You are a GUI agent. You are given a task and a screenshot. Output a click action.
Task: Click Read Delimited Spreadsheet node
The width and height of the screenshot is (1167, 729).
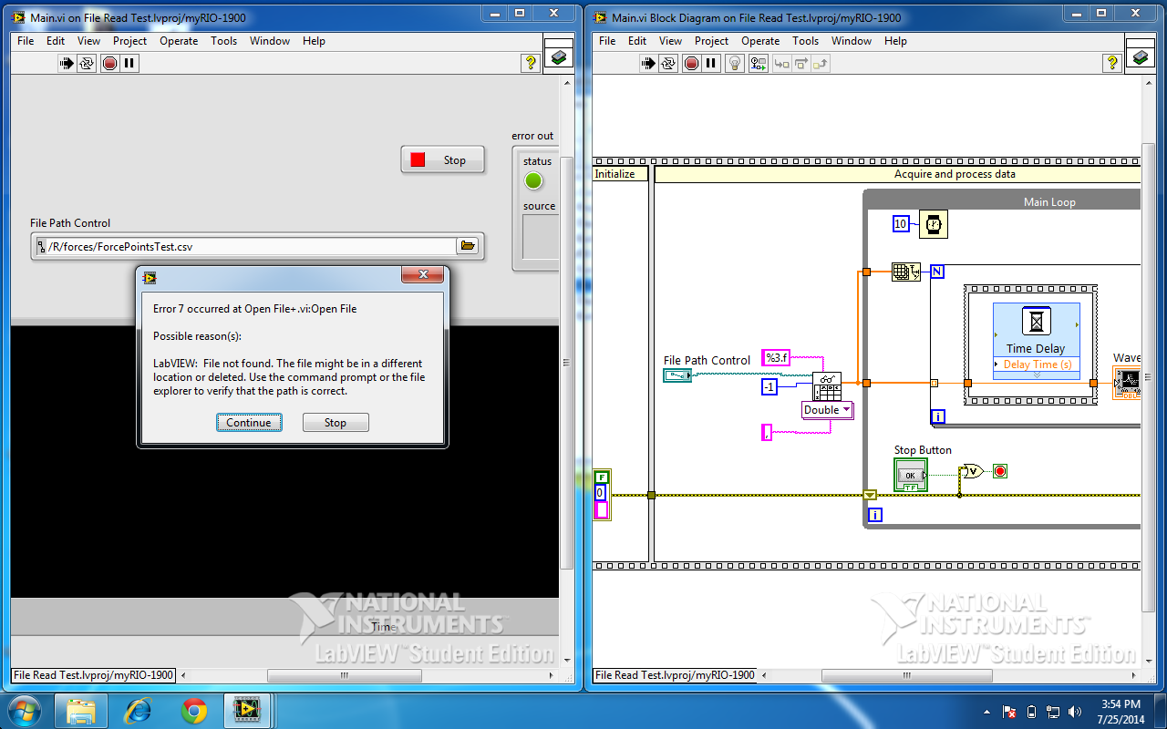(x=827, y=386)
